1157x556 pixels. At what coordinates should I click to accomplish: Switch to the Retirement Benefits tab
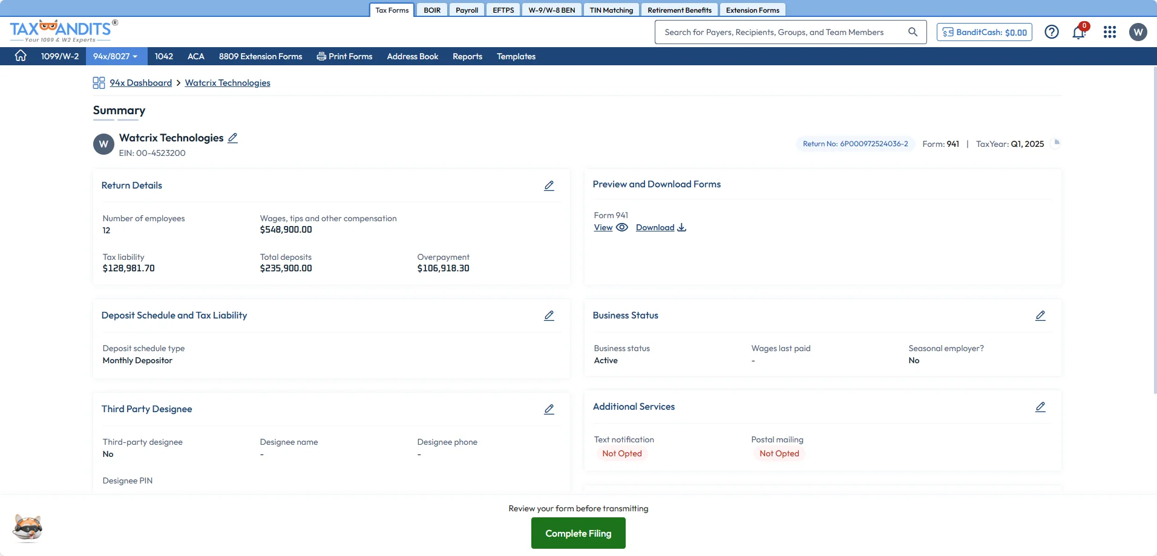pos(680,10)
